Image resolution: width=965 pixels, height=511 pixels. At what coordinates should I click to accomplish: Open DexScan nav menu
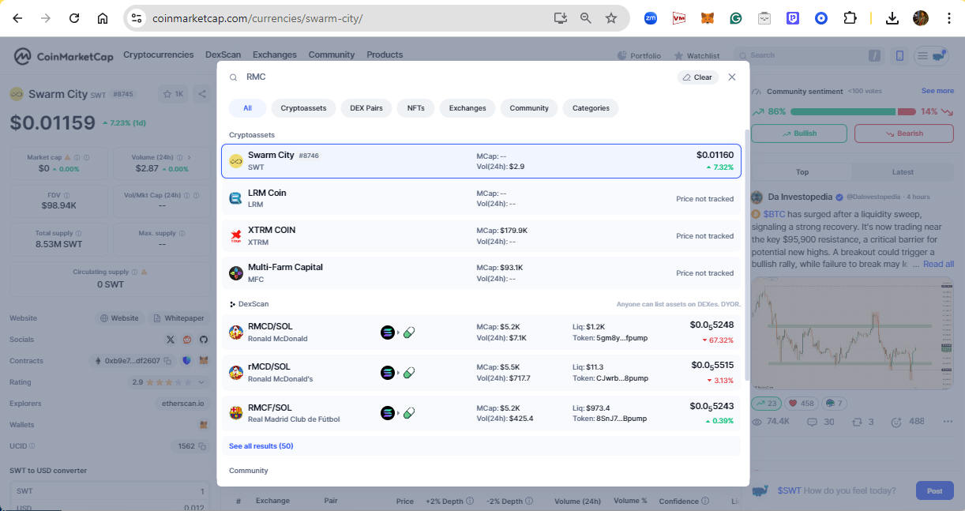[223, 54]
